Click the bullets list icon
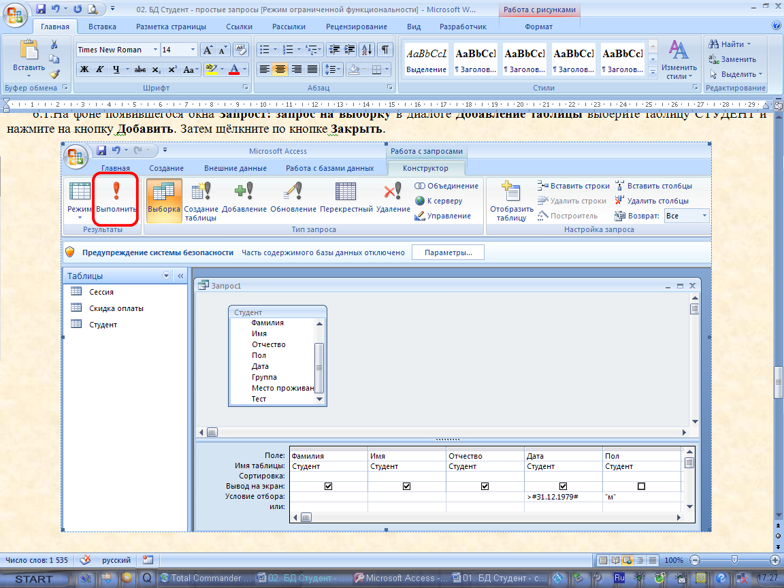Image resolution: width=784 pixels, height=588 pixels. 265,50
